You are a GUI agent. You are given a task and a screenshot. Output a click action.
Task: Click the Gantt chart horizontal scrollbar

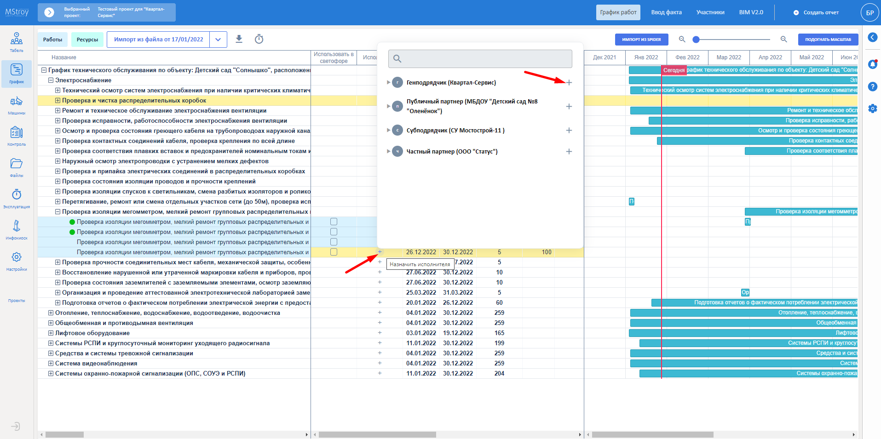coord(652,434)
